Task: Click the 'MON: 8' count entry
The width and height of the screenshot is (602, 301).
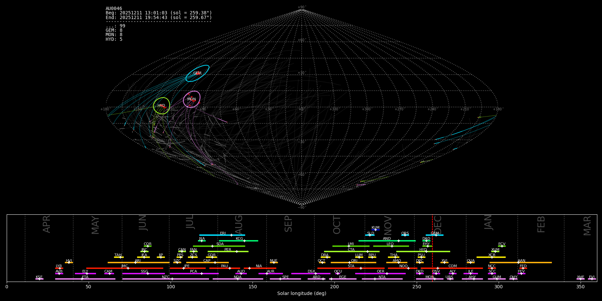Action: pyautogui.click(x=114, y=35)
